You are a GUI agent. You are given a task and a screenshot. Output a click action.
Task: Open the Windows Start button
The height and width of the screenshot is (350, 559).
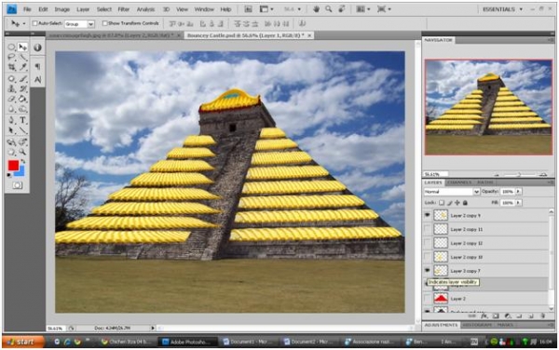[22, 342]
